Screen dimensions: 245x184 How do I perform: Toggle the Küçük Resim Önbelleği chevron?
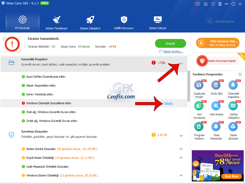[181, 157]
